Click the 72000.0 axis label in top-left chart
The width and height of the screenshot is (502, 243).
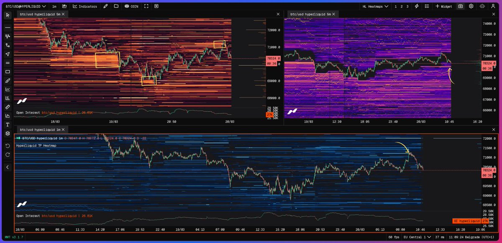(x=274, y=30)
